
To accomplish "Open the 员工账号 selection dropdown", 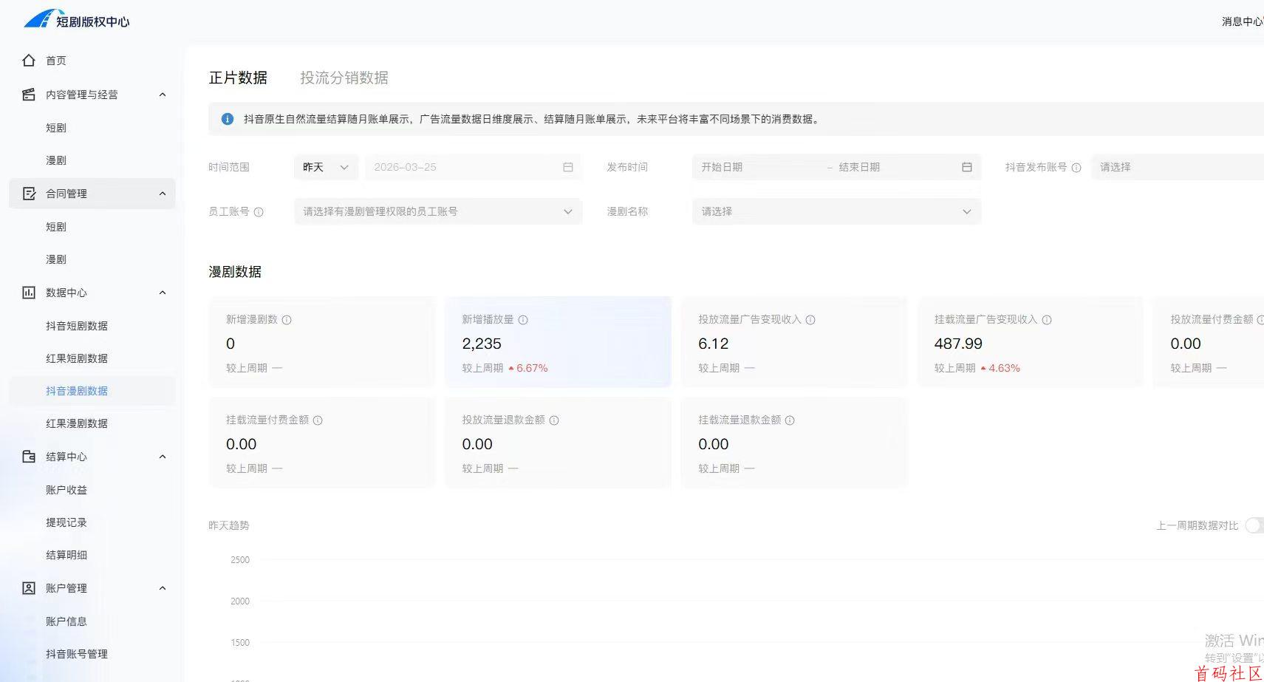I will (x=438, y=212).
